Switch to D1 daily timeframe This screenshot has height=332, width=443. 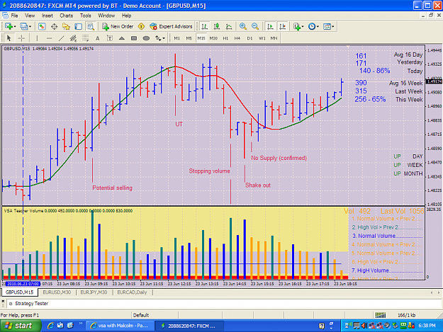point(249,38)
